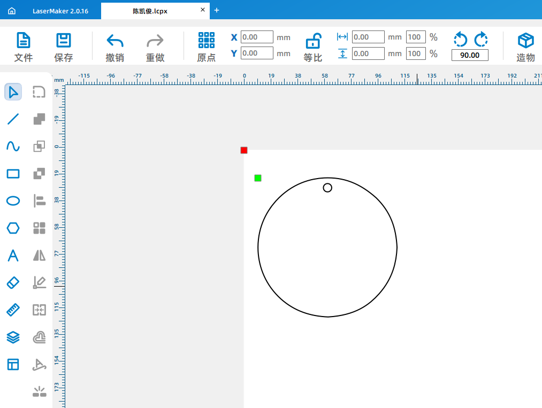
Task: Open the 文件 file menu
Action: (x=24, y=47)
